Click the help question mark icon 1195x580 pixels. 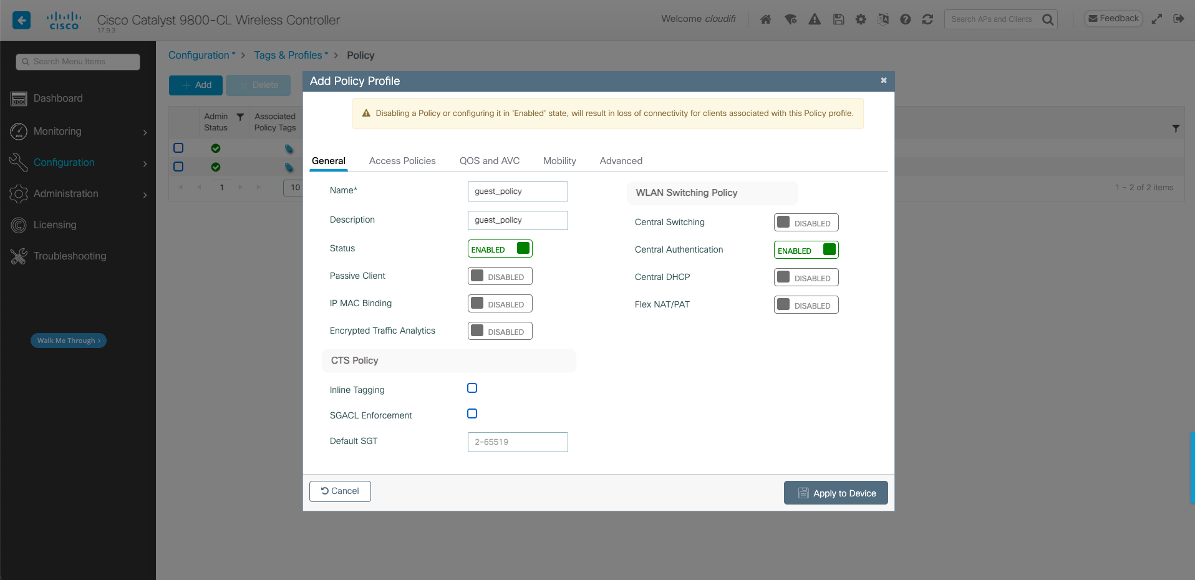pyautogui.click(x=905, y=19)
